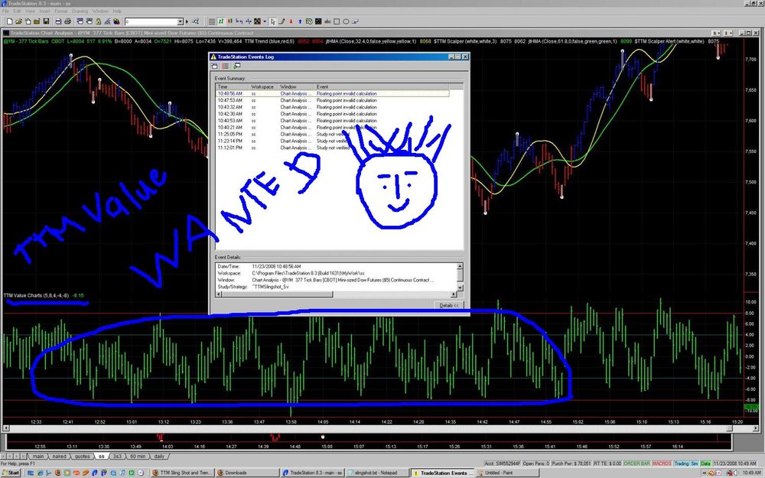
Task: Switch to TTM Sling Shot taskbar window
Action: [182, 473]
